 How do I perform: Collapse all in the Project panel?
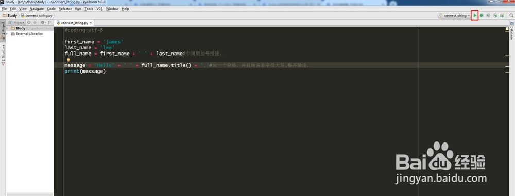pos(35,22)
